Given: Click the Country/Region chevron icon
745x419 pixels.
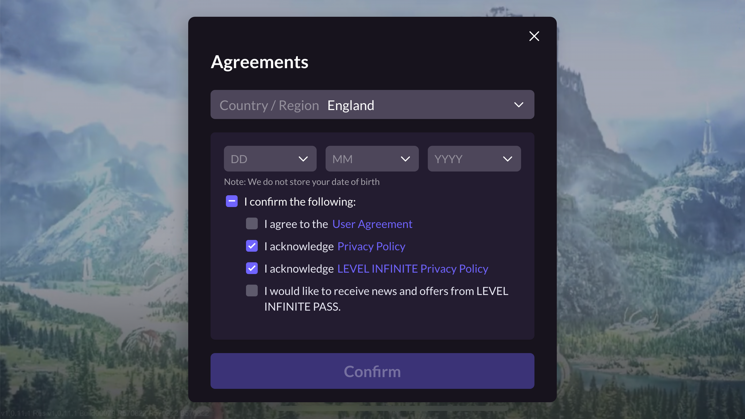Looking at the screenshot, I should click(x=519, y=104).
